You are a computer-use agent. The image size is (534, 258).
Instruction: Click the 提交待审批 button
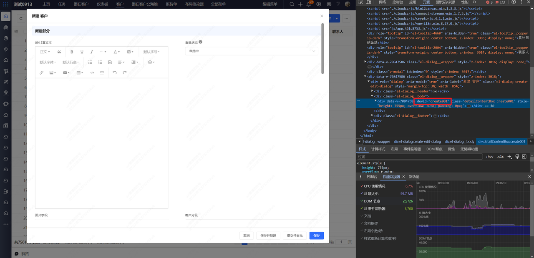(x=295, y=235)
